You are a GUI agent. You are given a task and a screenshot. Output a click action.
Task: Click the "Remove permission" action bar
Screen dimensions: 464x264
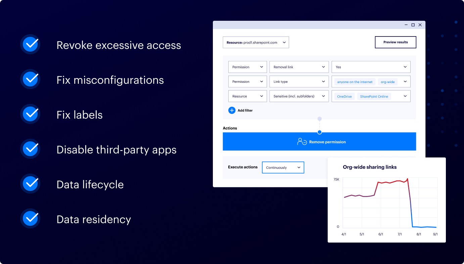[319, 141]
